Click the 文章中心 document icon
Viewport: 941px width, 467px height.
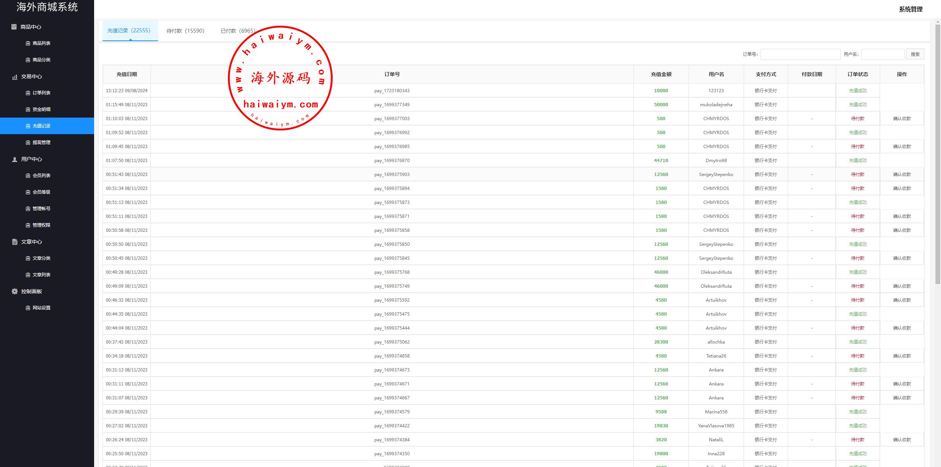(x=15, y=242)
